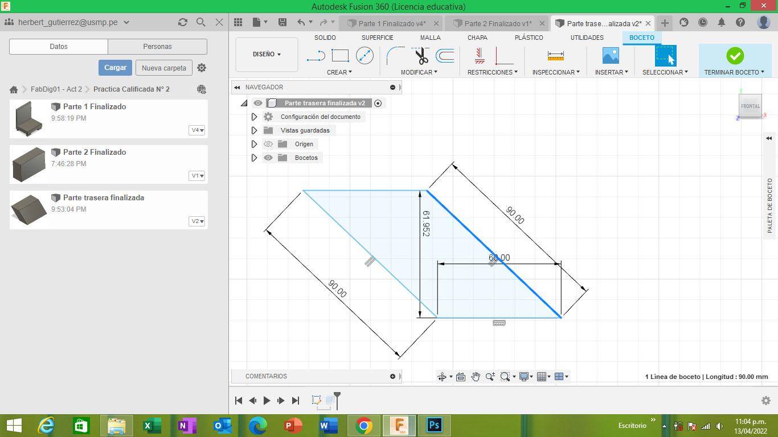Image resolution: width=778 pixels, height=437 pixels.
Task: Switch to Parte 1 Finalizado v4 document tab
Action: coord(392,23)
